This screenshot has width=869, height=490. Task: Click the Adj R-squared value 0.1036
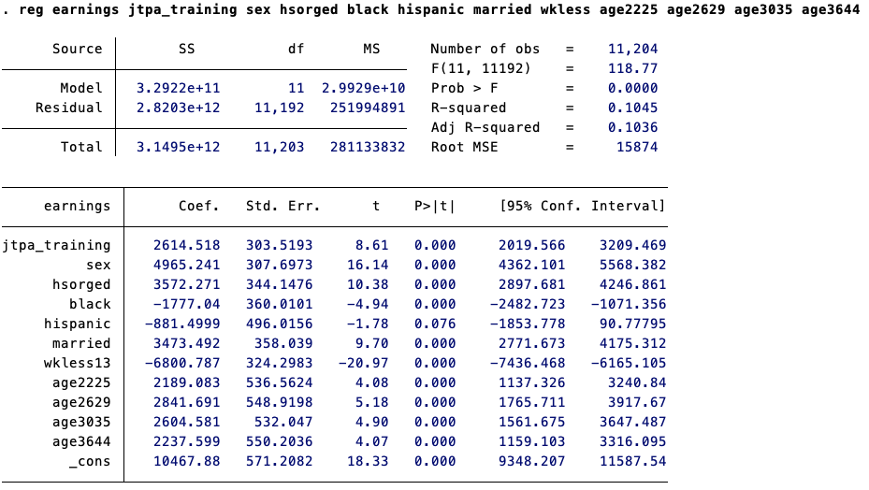(633, 127)
